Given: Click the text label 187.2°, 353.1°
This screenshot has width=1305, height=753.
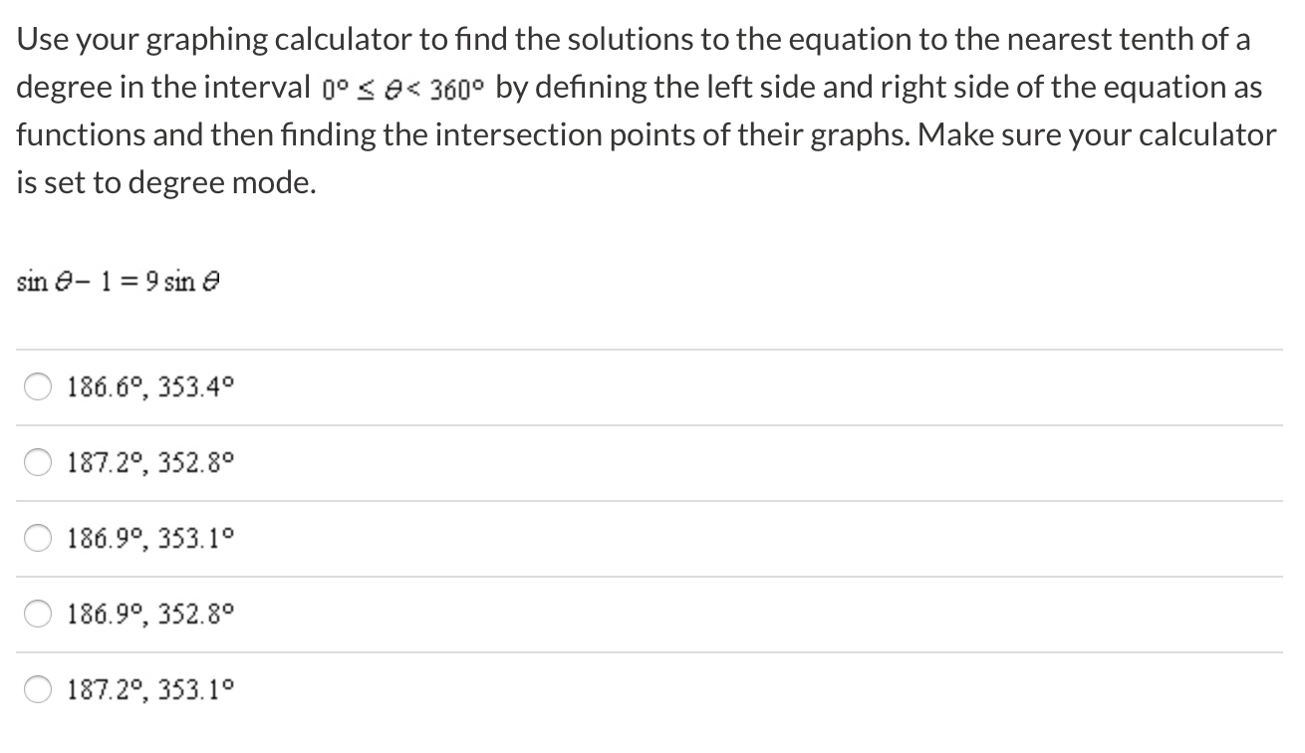Looking at the screenshot, I should coord(149,687).
